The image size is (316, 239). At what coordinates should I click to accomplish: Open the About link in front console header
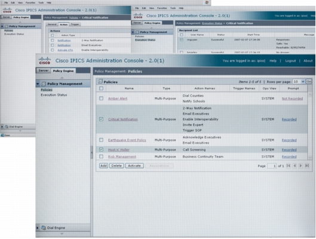[x=308, y=61]
